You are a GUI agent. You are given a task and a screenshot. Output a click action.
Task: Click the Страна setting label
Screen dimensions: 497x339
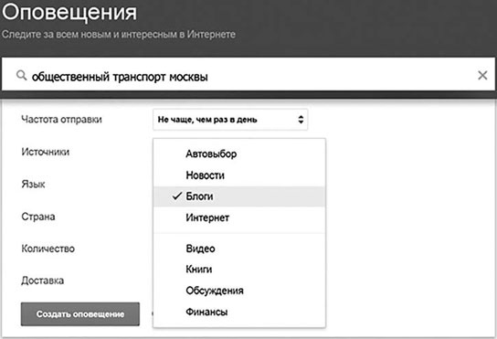(x=38, y=217)
